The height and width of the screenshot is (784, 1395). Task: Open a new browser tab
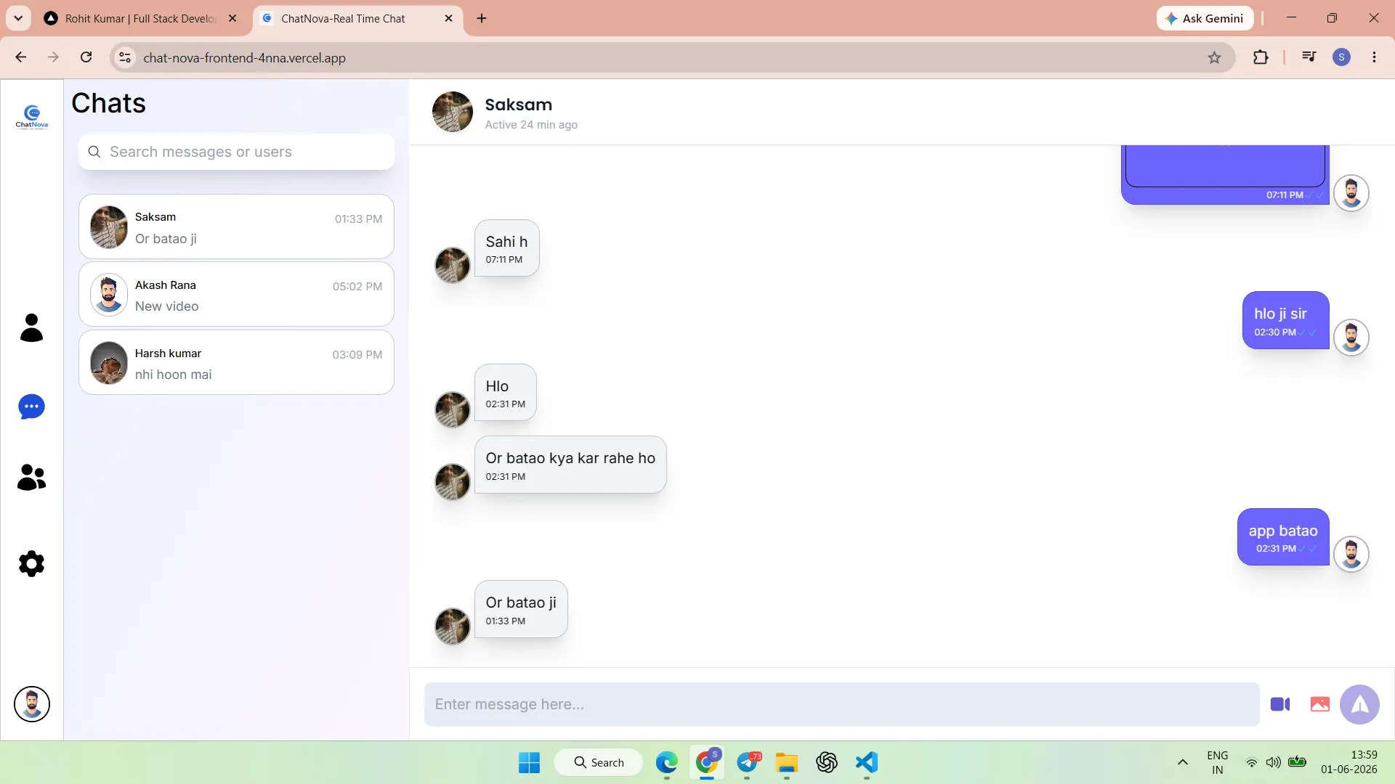click(x=482, y=18)
